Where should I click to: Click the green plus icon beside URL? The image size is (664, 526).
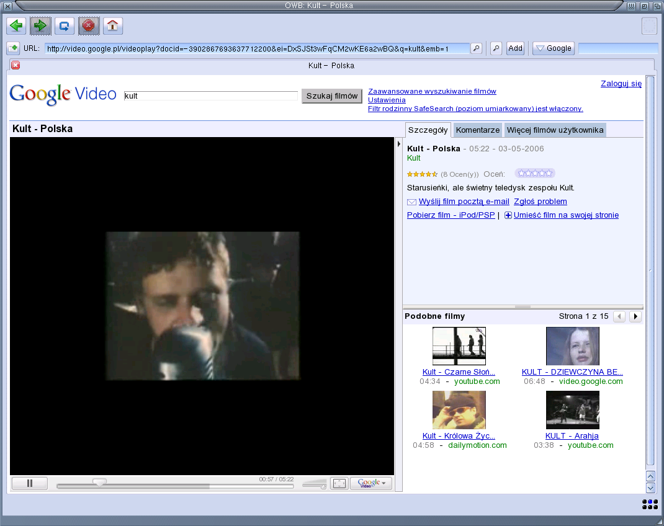pyautogui.click(x=13, y=48)
